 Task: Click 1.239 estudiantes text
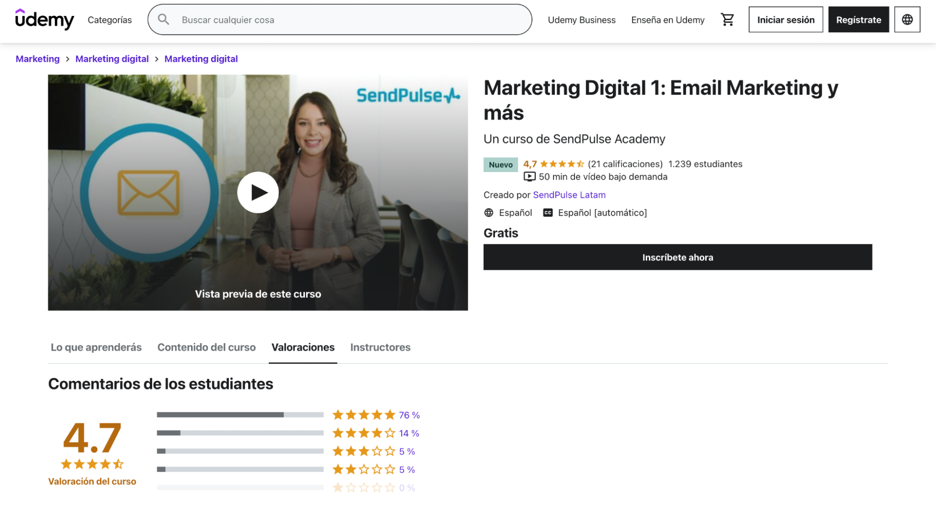tap(705, 164)
